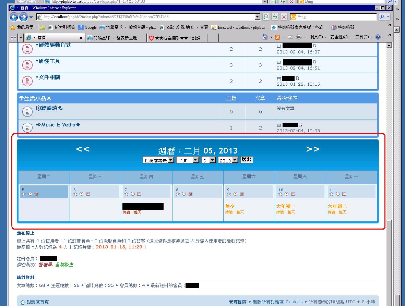Open the Home icon dropdown arrow

(271, 37)
